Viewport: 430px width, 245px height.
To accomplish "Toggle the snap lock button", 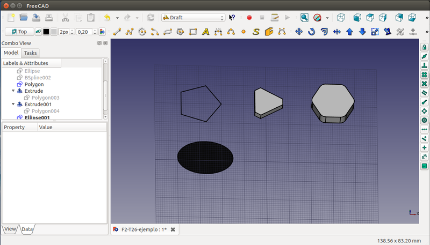I will pyautogui.click(x=424, y=48).
